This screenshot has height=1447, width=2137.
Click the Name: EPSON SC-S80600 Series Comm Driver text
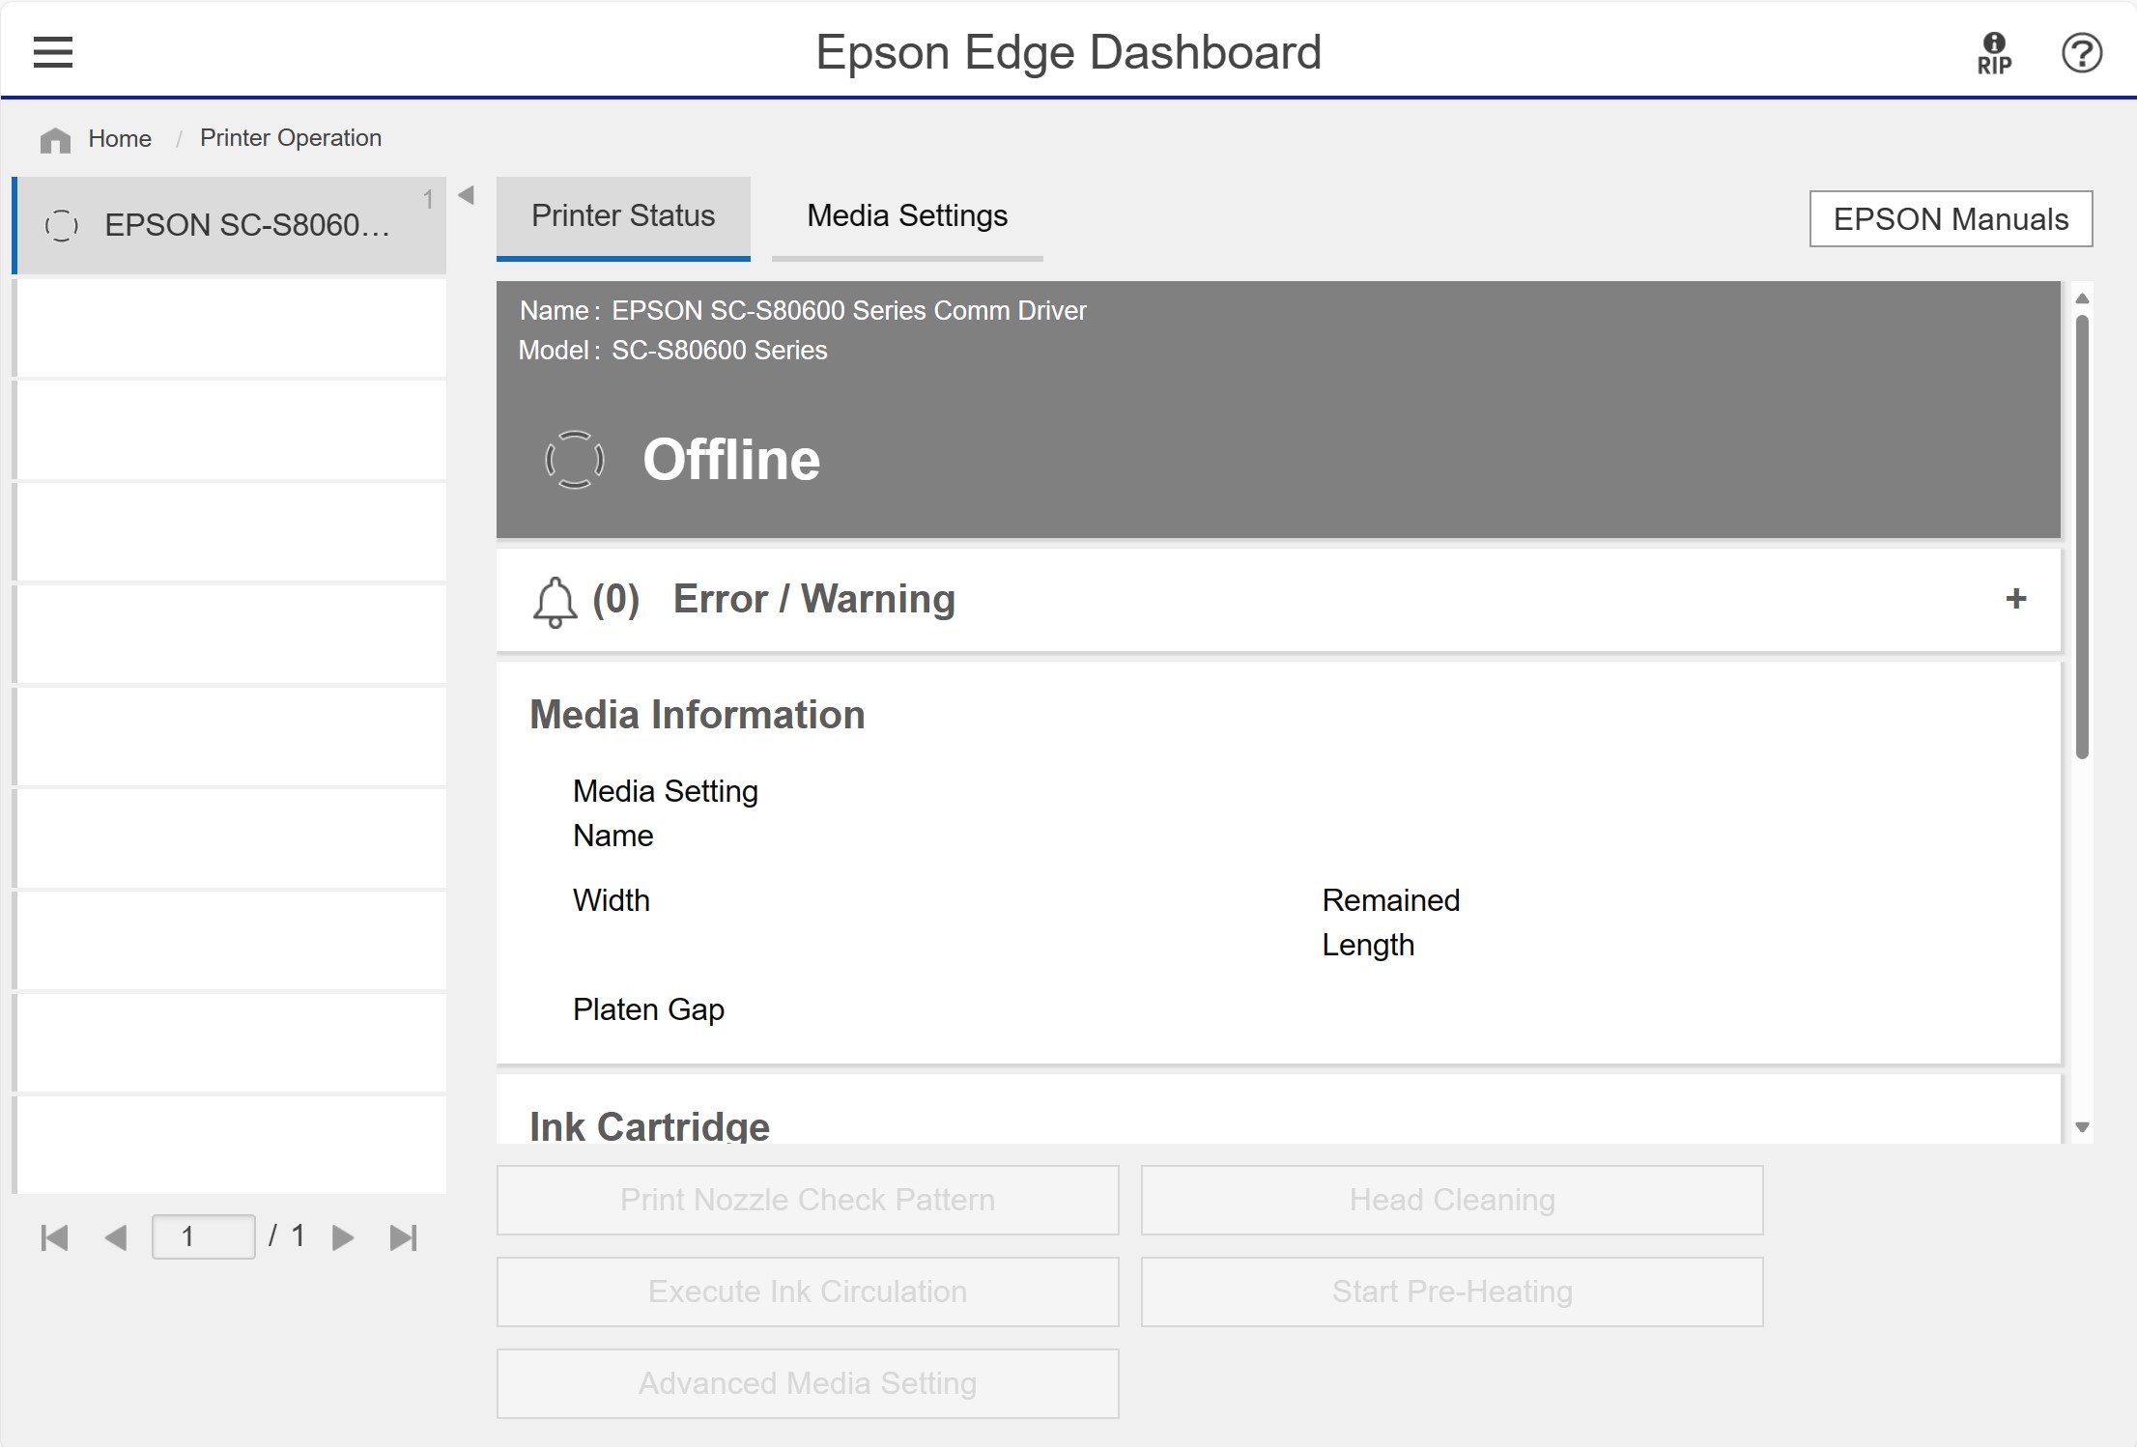pyautogui.click(x=803, y=310)
